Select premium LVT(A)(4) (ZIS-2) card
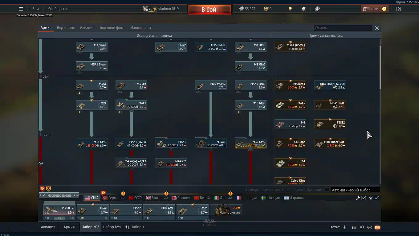 (330, 86)
